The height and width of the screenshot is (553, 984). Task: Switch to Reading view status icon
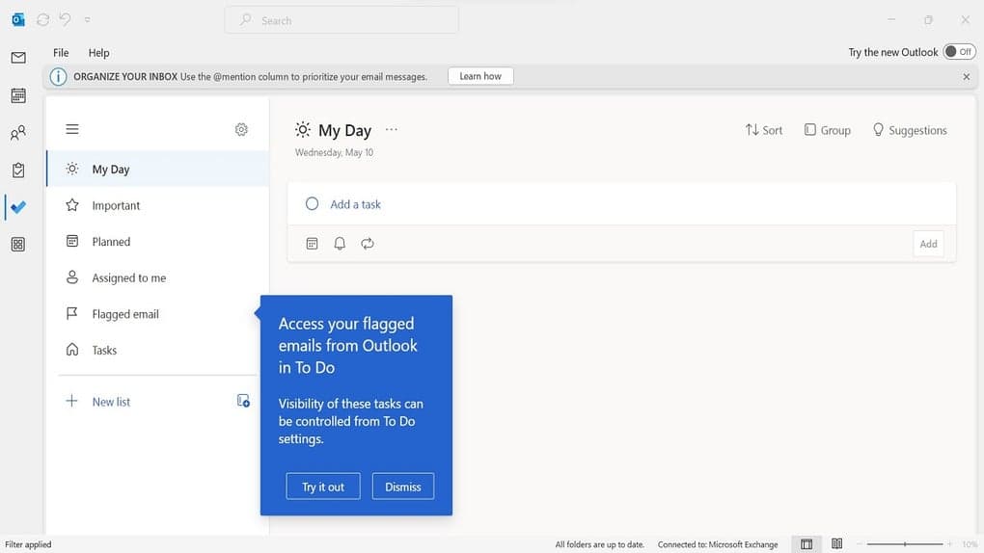[x=836, y=543]
